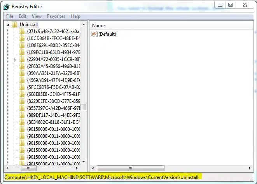Select the Uninstall key label
The image size is (257, 184).
tap(29, 24)
